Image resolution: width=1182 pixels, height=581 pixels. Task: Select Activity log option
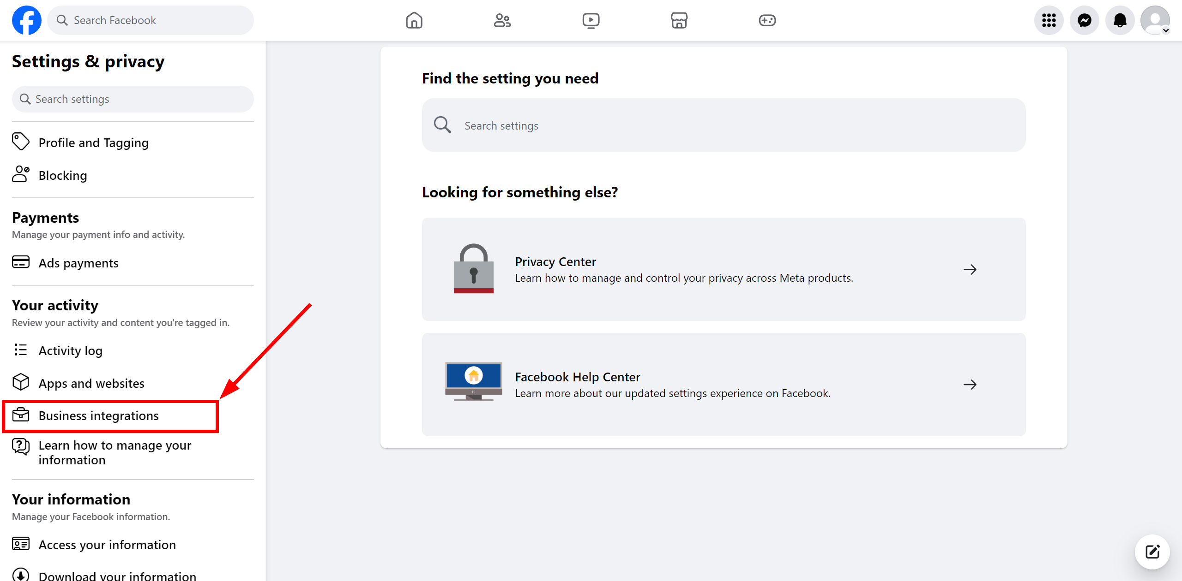pos(70,350)
